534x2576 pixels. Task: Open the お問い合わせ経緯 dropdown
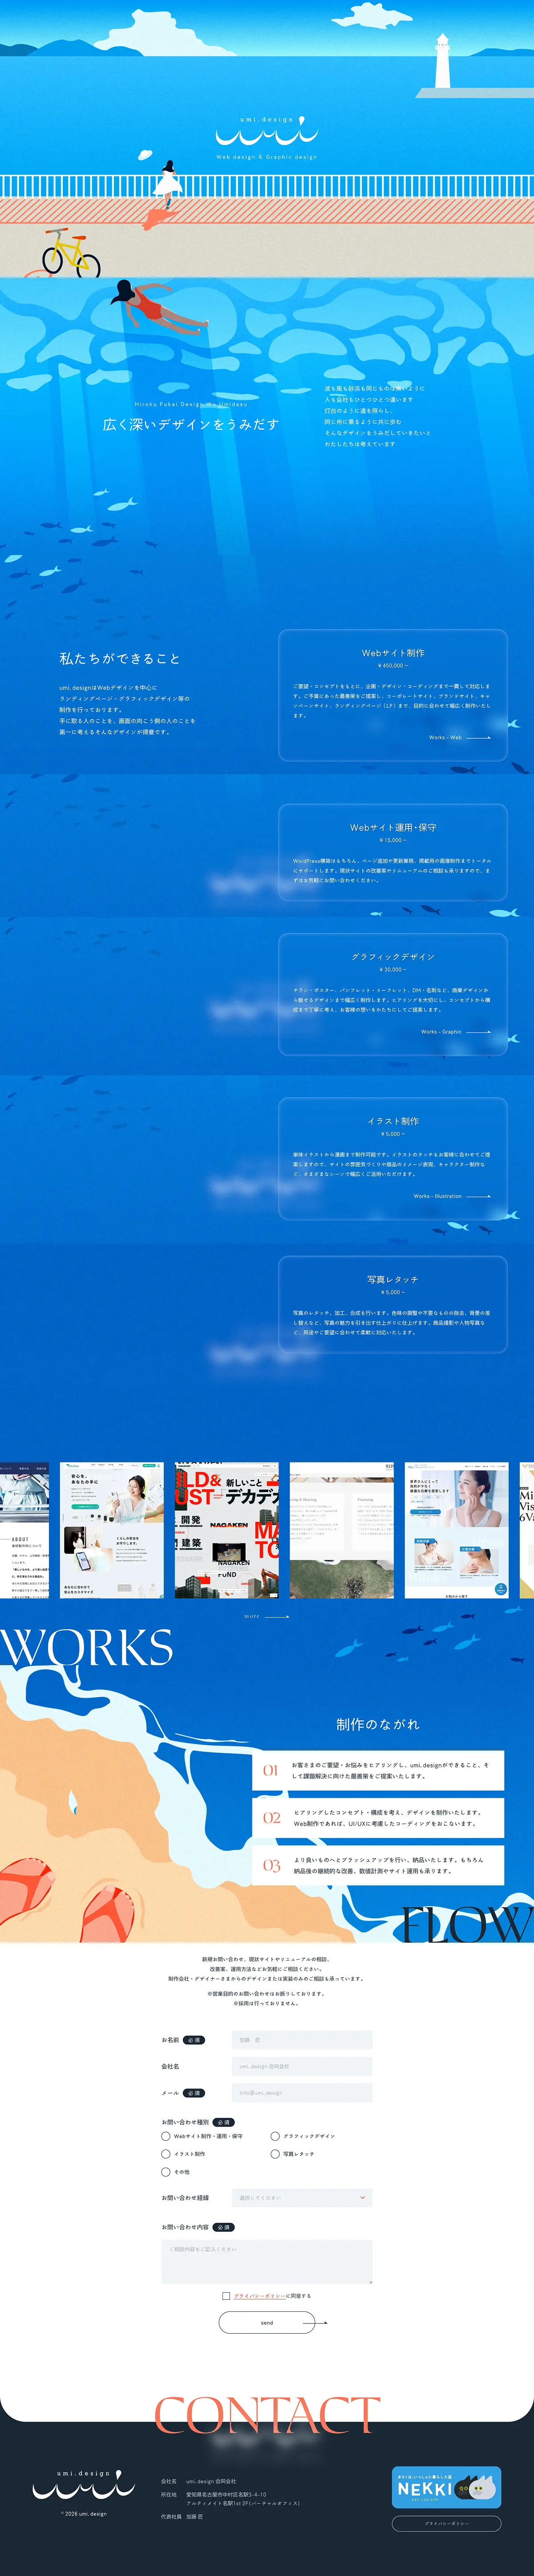[302, 2198]
